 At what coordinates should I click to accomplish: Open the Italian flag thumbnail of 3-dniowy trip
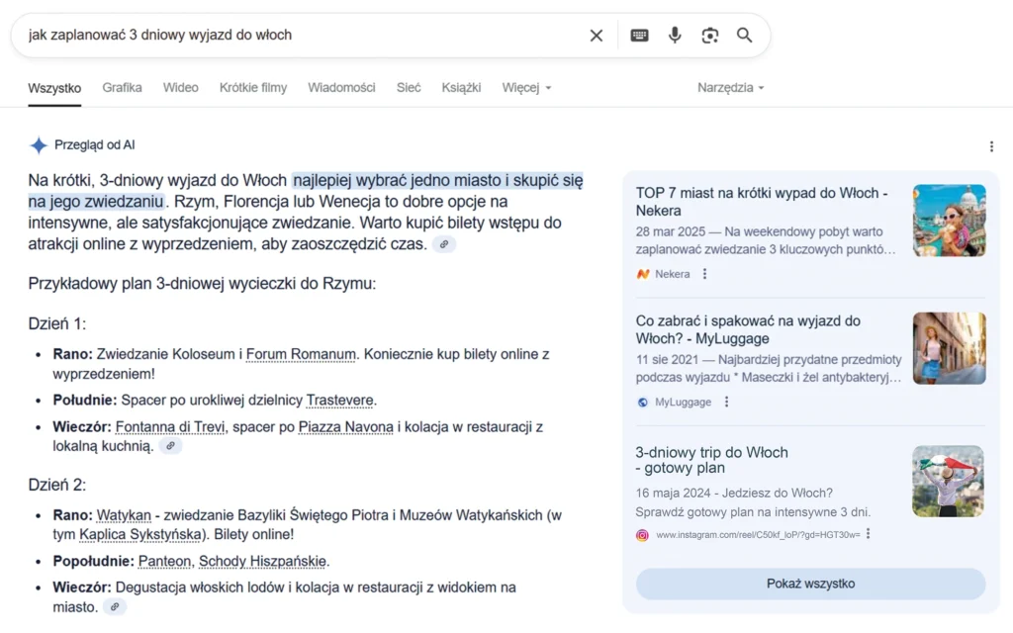tap(948, 481)
